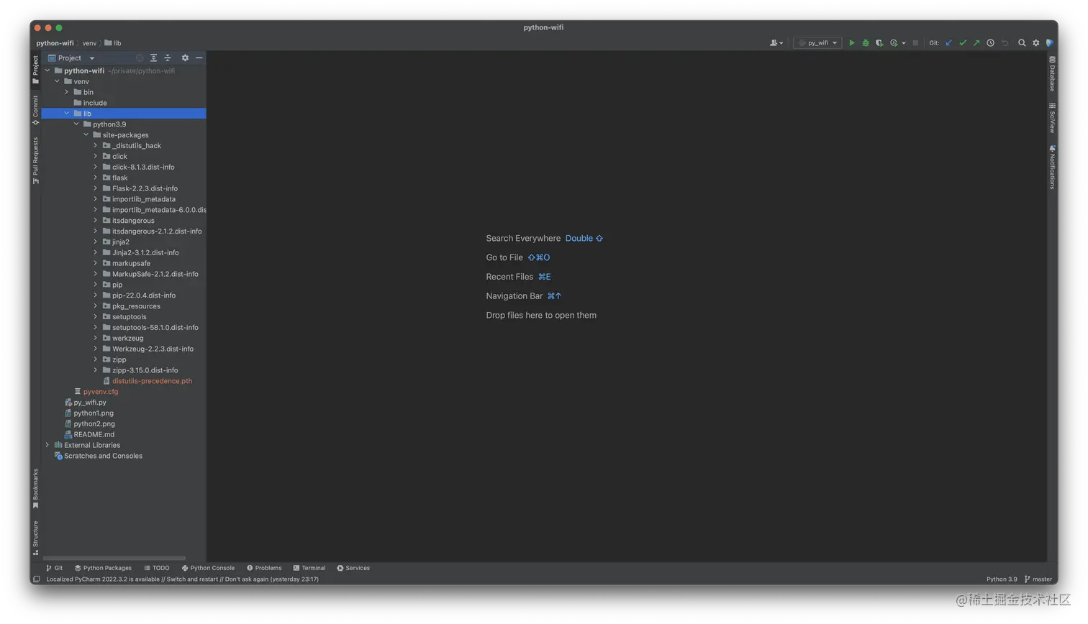Screen dimensions: 1088x624
Task: Click the master Git branch widget
Action: point(1038,579)
